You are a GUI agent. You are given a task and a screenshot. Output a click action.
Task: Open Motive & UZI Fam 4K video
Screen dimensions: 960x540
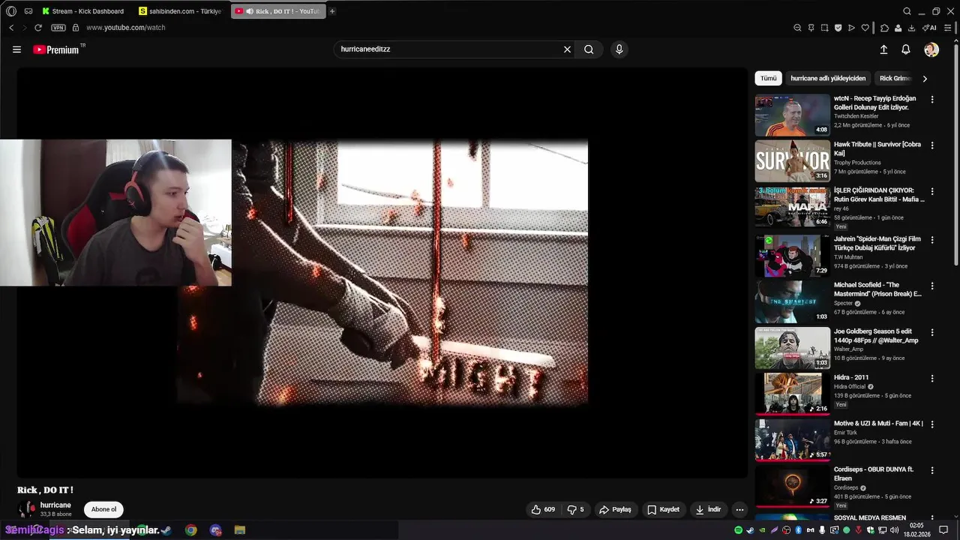pos(878,424)
